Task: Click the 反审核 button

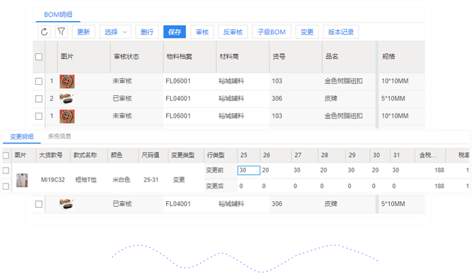Action: pos(233,32)
